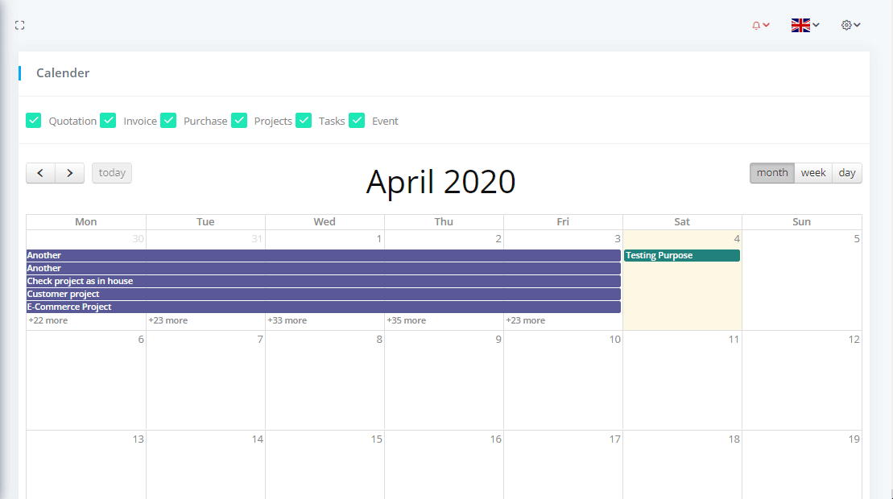Toggle the Event filter checkbox
Viewport: 893px width, 499px height.
click(357, 121)
